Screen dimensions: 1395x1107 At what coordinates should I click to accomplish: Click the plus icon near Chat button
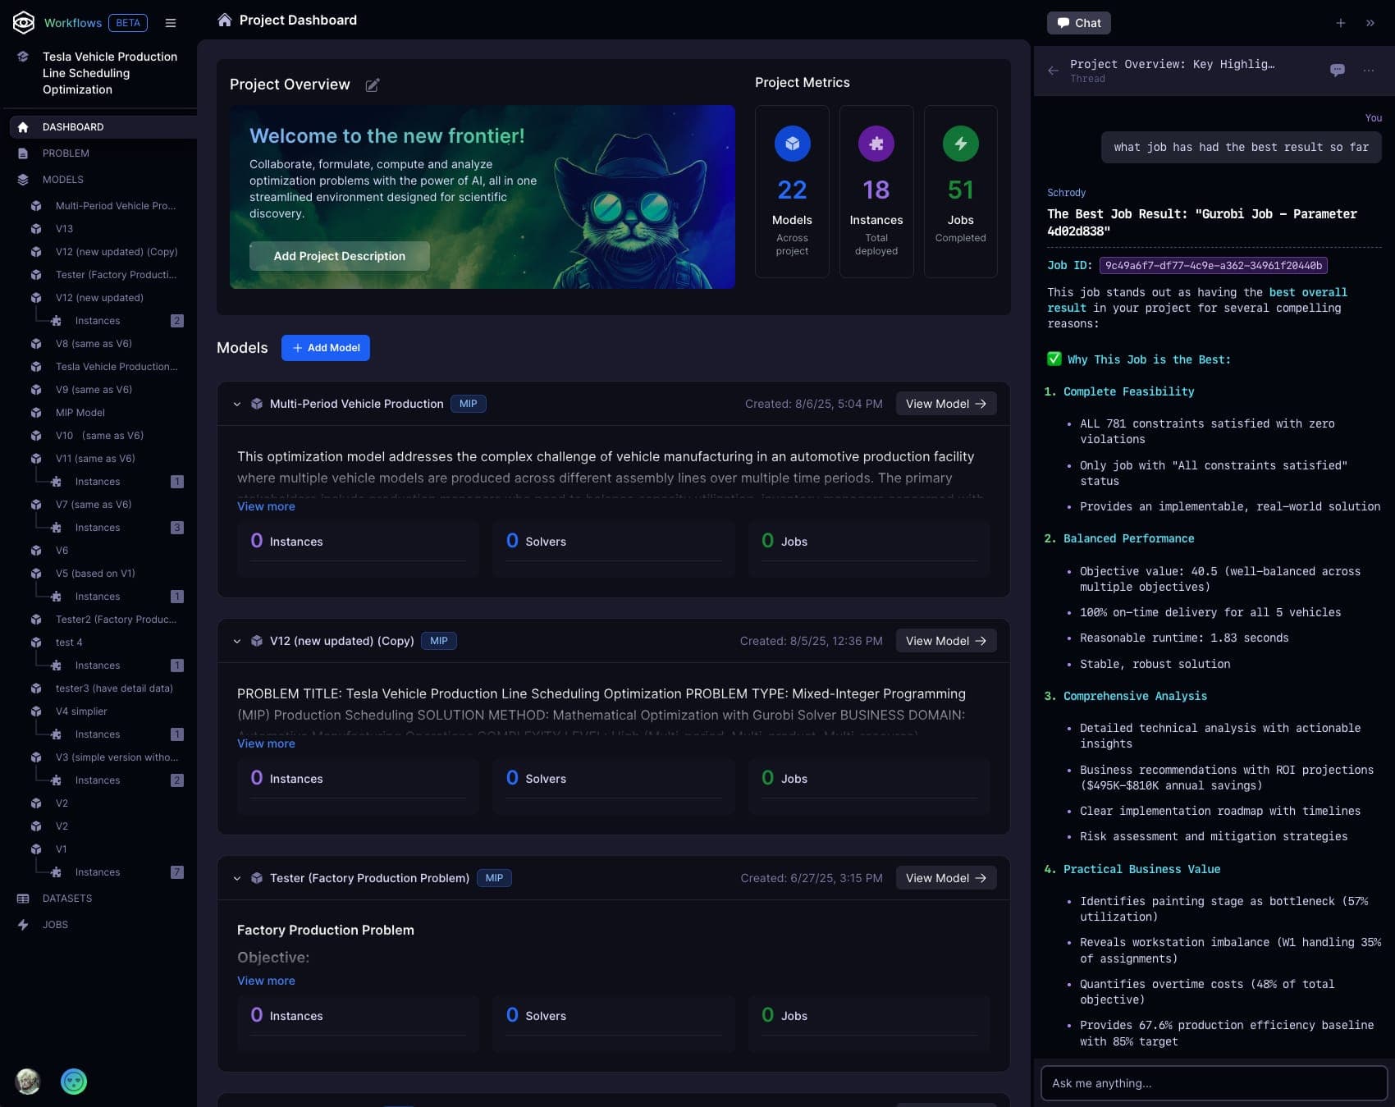(1341, 23)
